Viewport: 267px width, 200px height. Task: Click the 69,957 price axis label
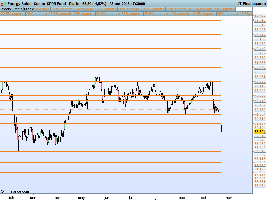point(260,123)
